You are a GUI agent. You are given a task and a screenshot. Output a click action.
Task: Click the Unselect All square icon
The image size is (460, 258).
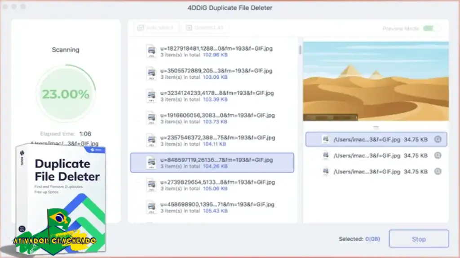pyautogui.click(x=189, y=28)
